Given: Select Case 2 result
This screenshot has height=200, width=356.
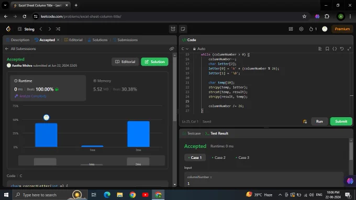Looking at the screenshot, I should (x=219, y=158).
